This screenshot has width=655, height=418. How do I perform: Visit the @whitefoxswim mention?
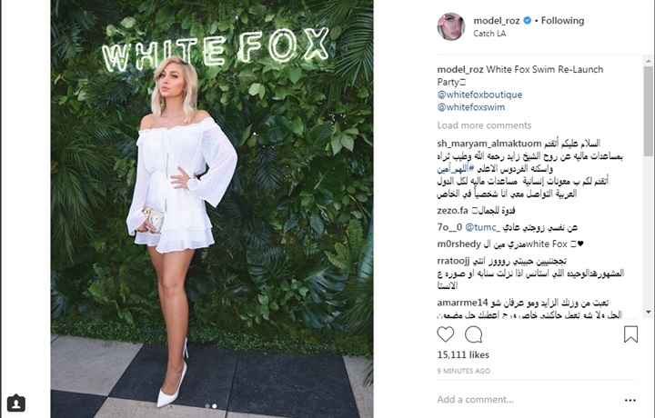coord(471,107)
